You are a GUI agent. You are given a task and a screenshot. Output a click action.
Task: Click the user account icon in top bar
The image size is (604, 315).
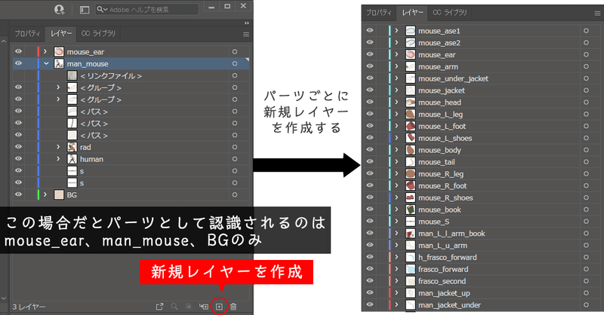[x=60, y=9]
